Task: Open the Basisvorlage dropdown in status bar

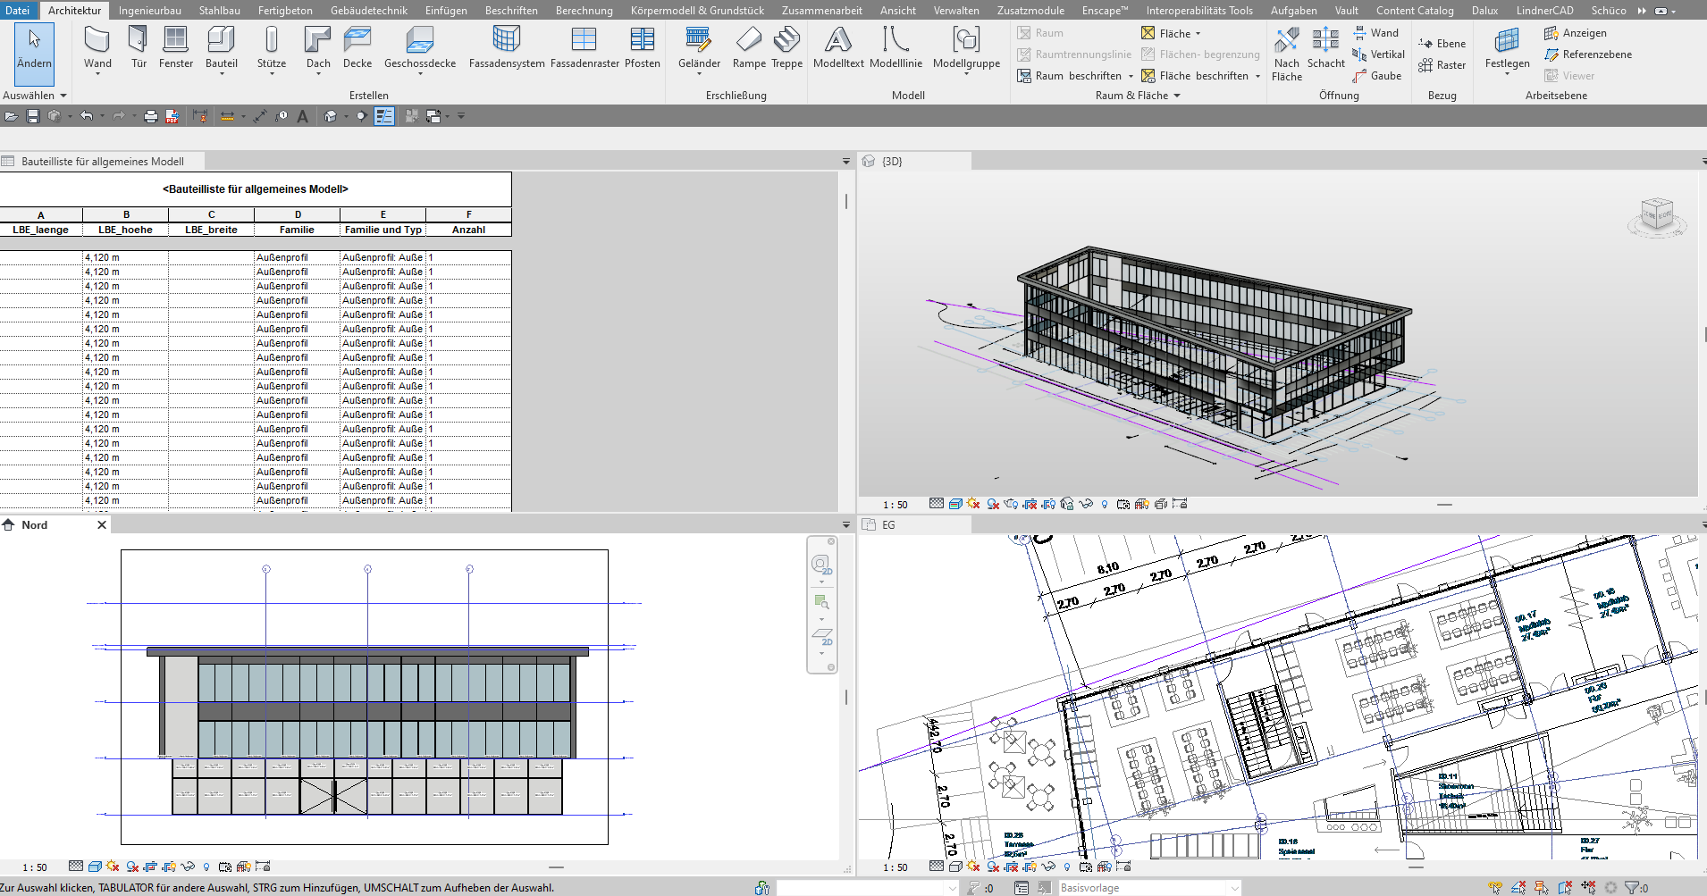Action: (1234, 888)
